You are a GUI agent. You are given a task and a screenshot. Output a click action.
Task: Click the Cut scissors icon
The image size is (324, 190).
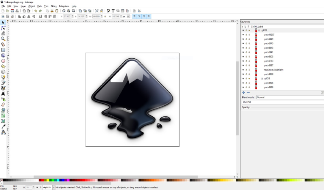52,11
